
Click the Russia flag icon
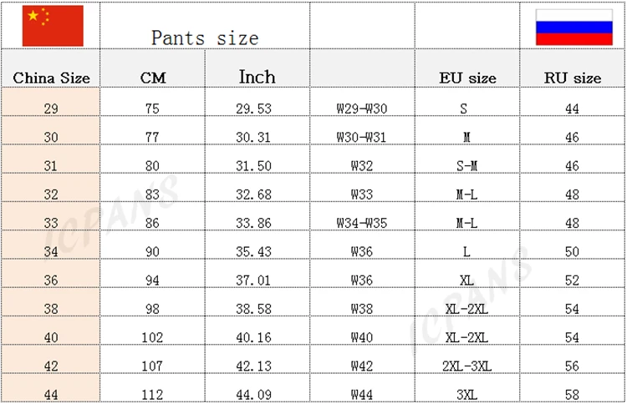pyautogui.click(x=573, y=27)
